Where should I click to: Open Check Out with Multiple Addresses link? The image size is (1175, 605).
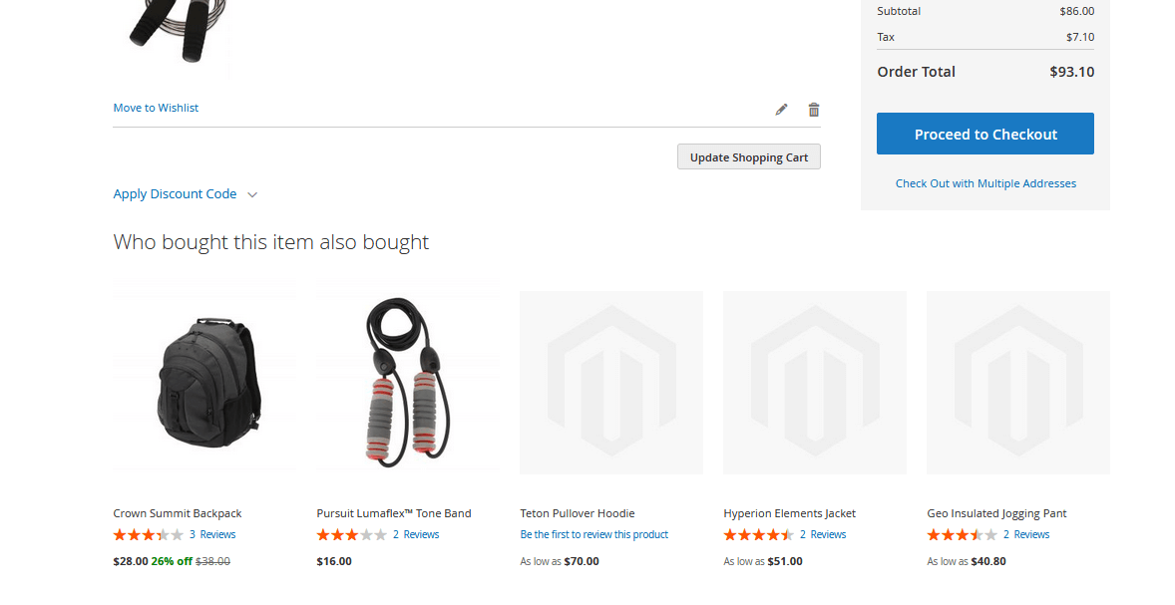[985, 183]
